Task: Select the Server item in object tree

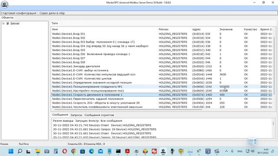Action: point(15,23)
